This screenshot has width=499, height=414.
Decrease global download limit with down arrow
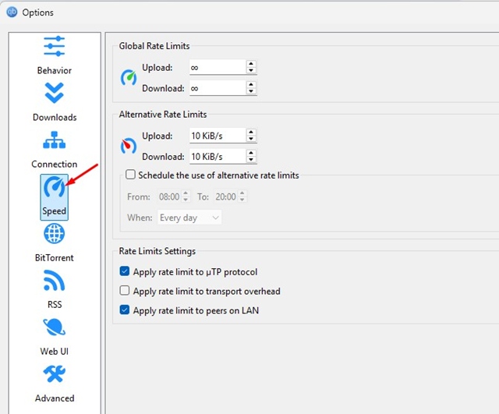250,92
